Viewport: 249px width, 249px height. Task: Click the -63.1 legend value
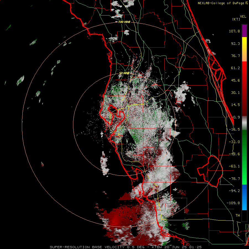234,166
